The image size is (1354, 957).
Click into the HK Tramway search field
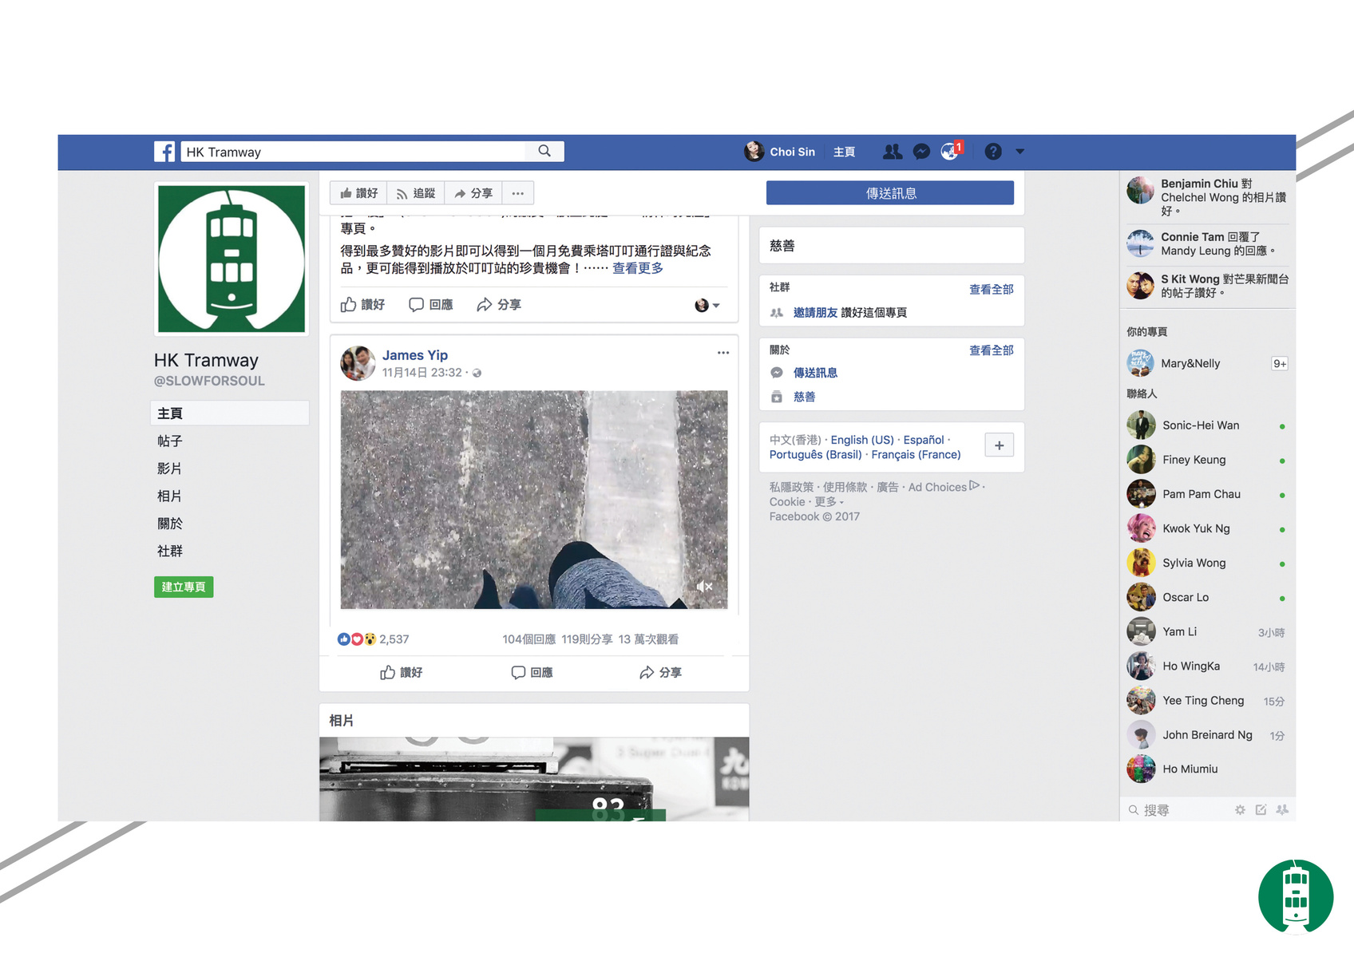click(354, 152)
